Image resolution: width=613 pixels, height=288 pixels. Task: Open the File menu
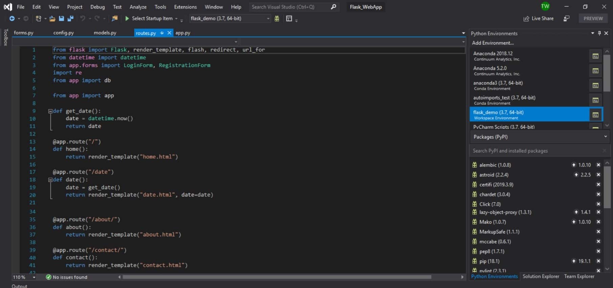[21, 7]
